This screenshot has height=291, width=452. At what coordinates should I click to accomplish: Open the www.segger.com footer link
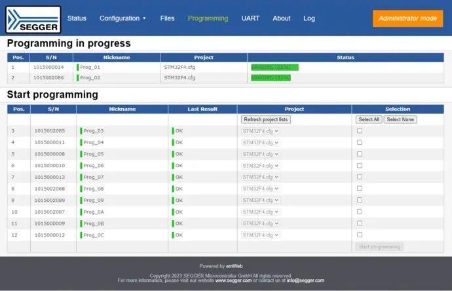tap(234, 281)
